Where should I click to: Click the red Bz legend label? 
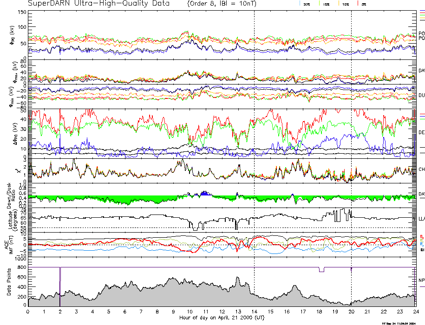click(x=421, y=236)
